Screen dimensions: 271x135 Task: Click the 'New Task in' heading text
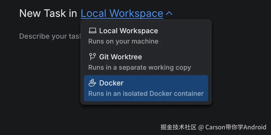click(x=48, y=13)
